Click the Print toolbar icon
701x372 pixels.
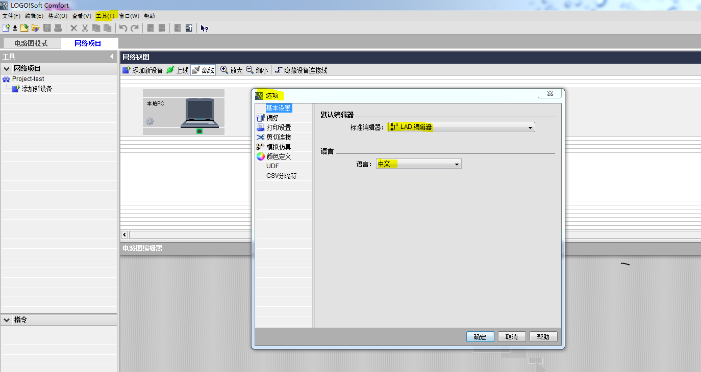[x=58, y=28]
